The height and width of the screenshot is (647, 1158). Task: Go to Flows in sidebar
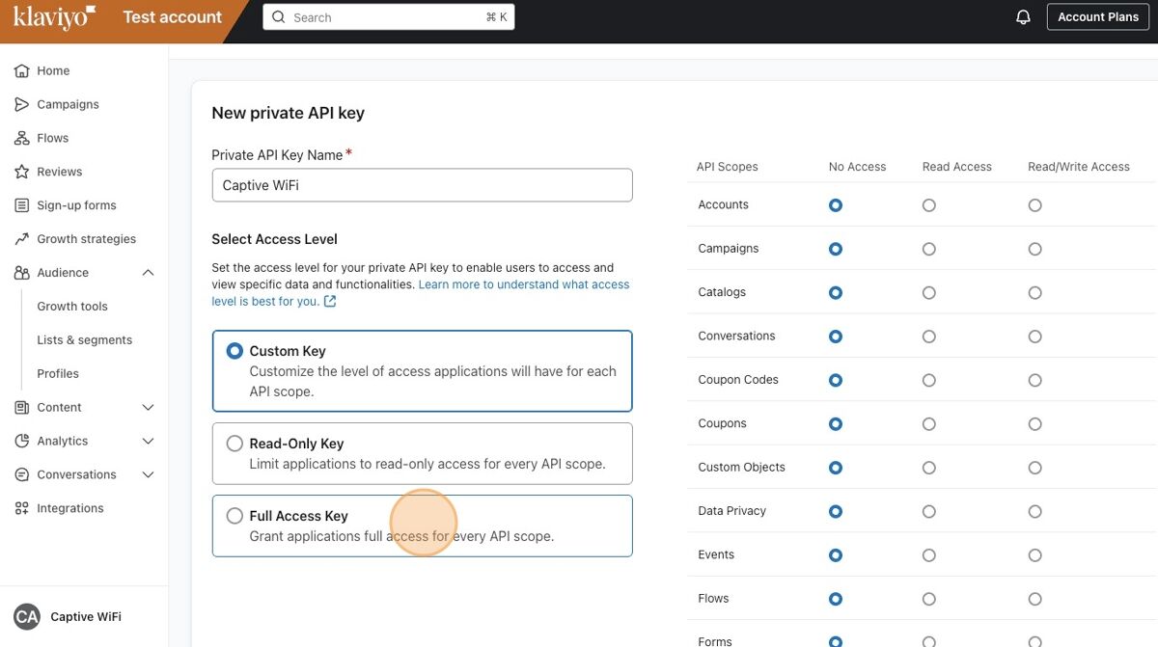coord(52,138)
